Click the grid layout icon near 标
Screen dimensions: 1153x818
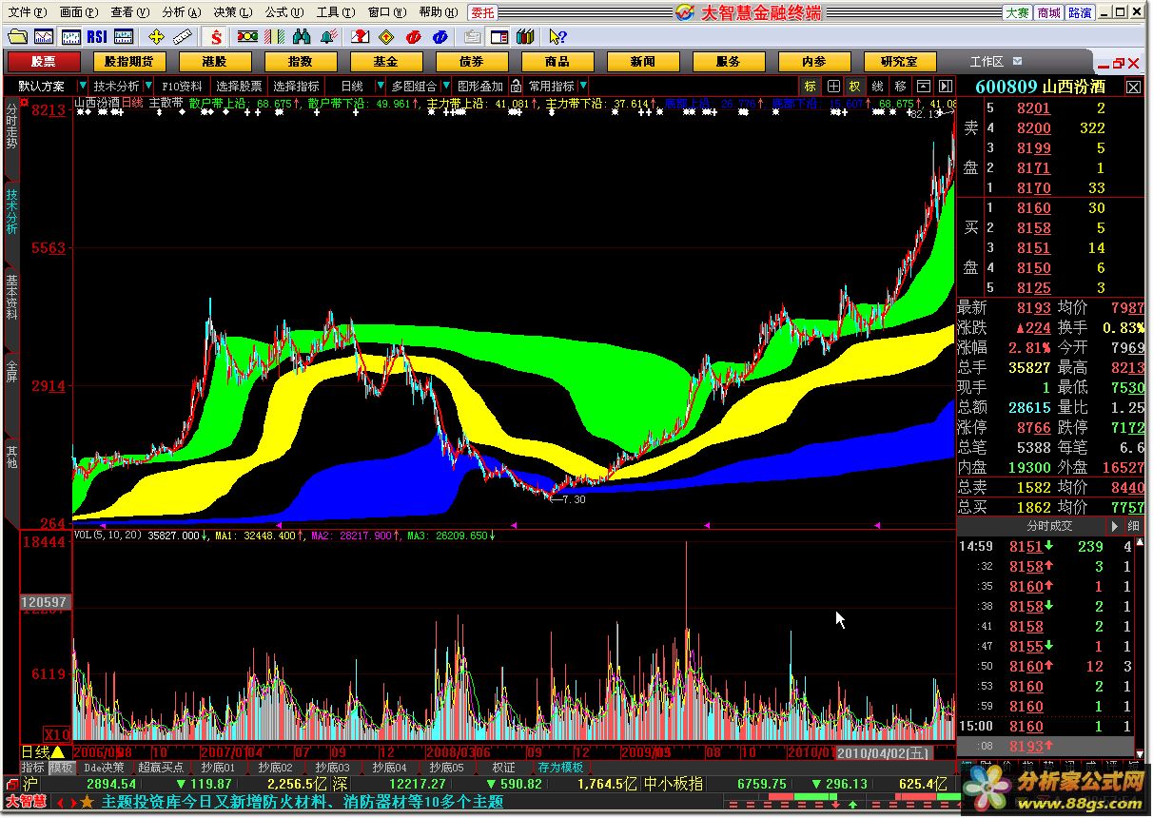833,86
